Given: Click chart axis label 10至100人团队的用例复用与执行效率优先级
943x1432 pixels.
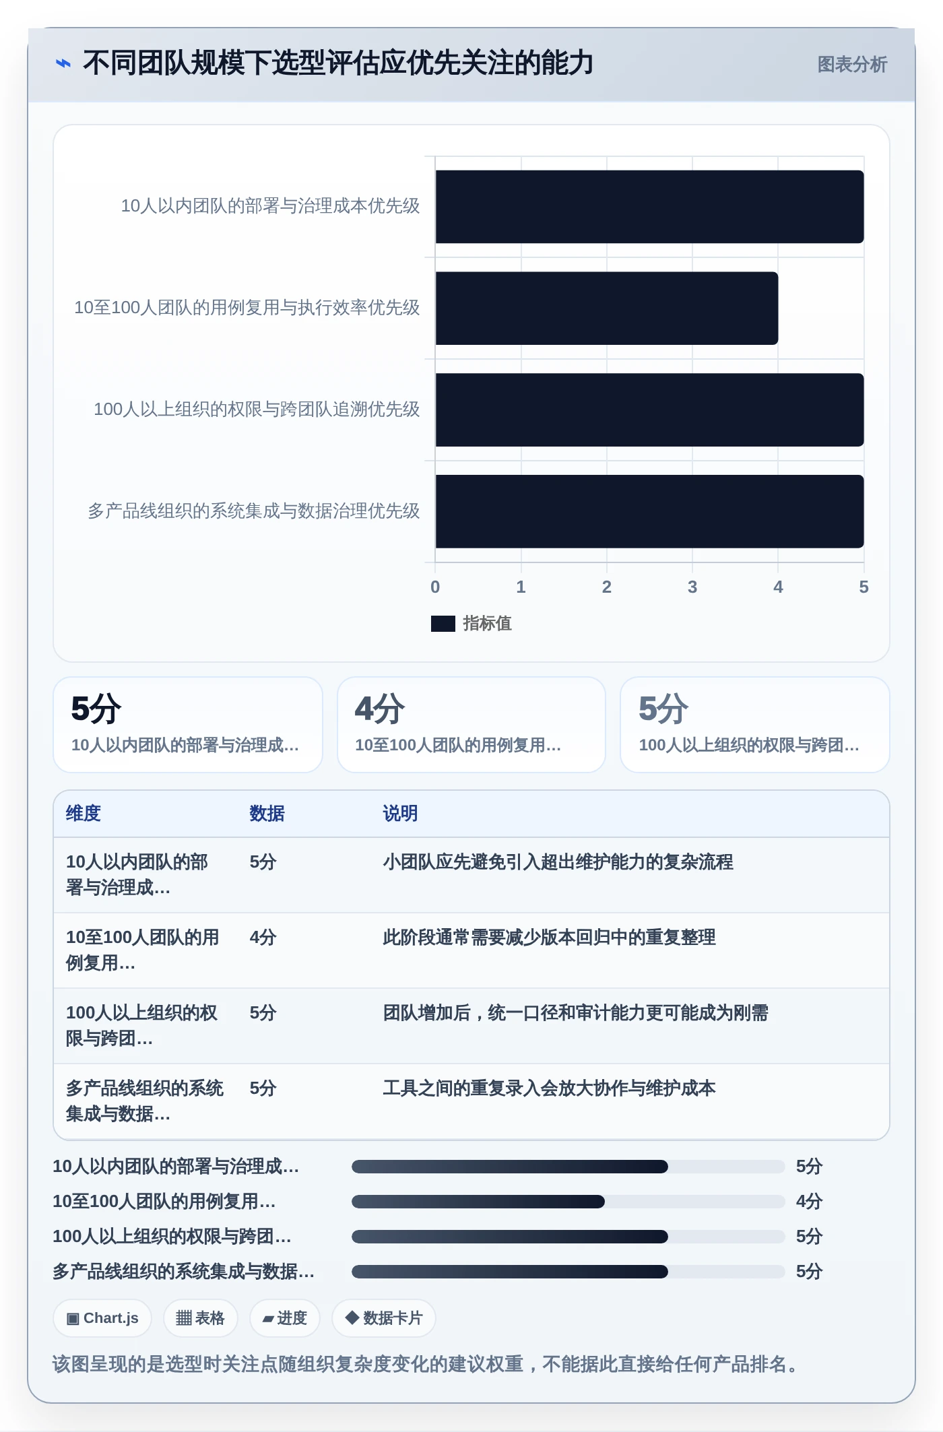Looking at the screenshot, I should (247, 308).
